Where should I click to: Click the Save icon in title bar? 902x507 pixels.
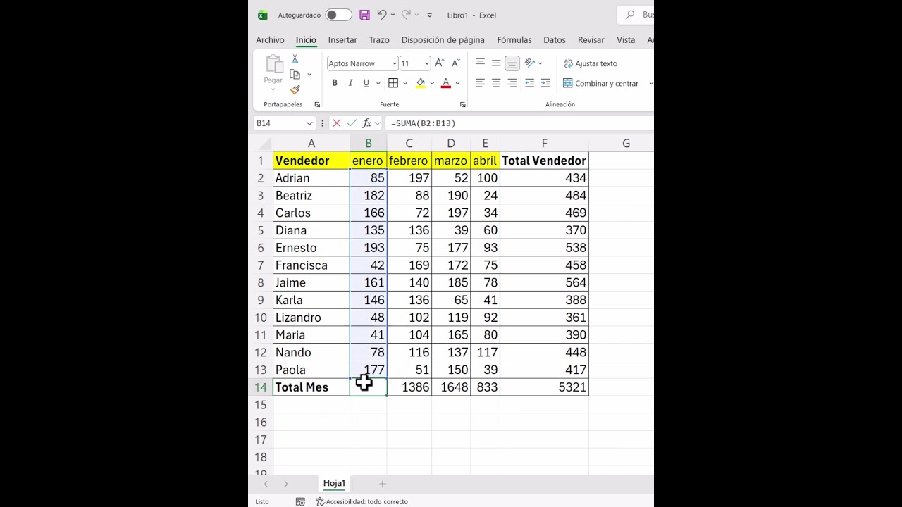(364, 15)
